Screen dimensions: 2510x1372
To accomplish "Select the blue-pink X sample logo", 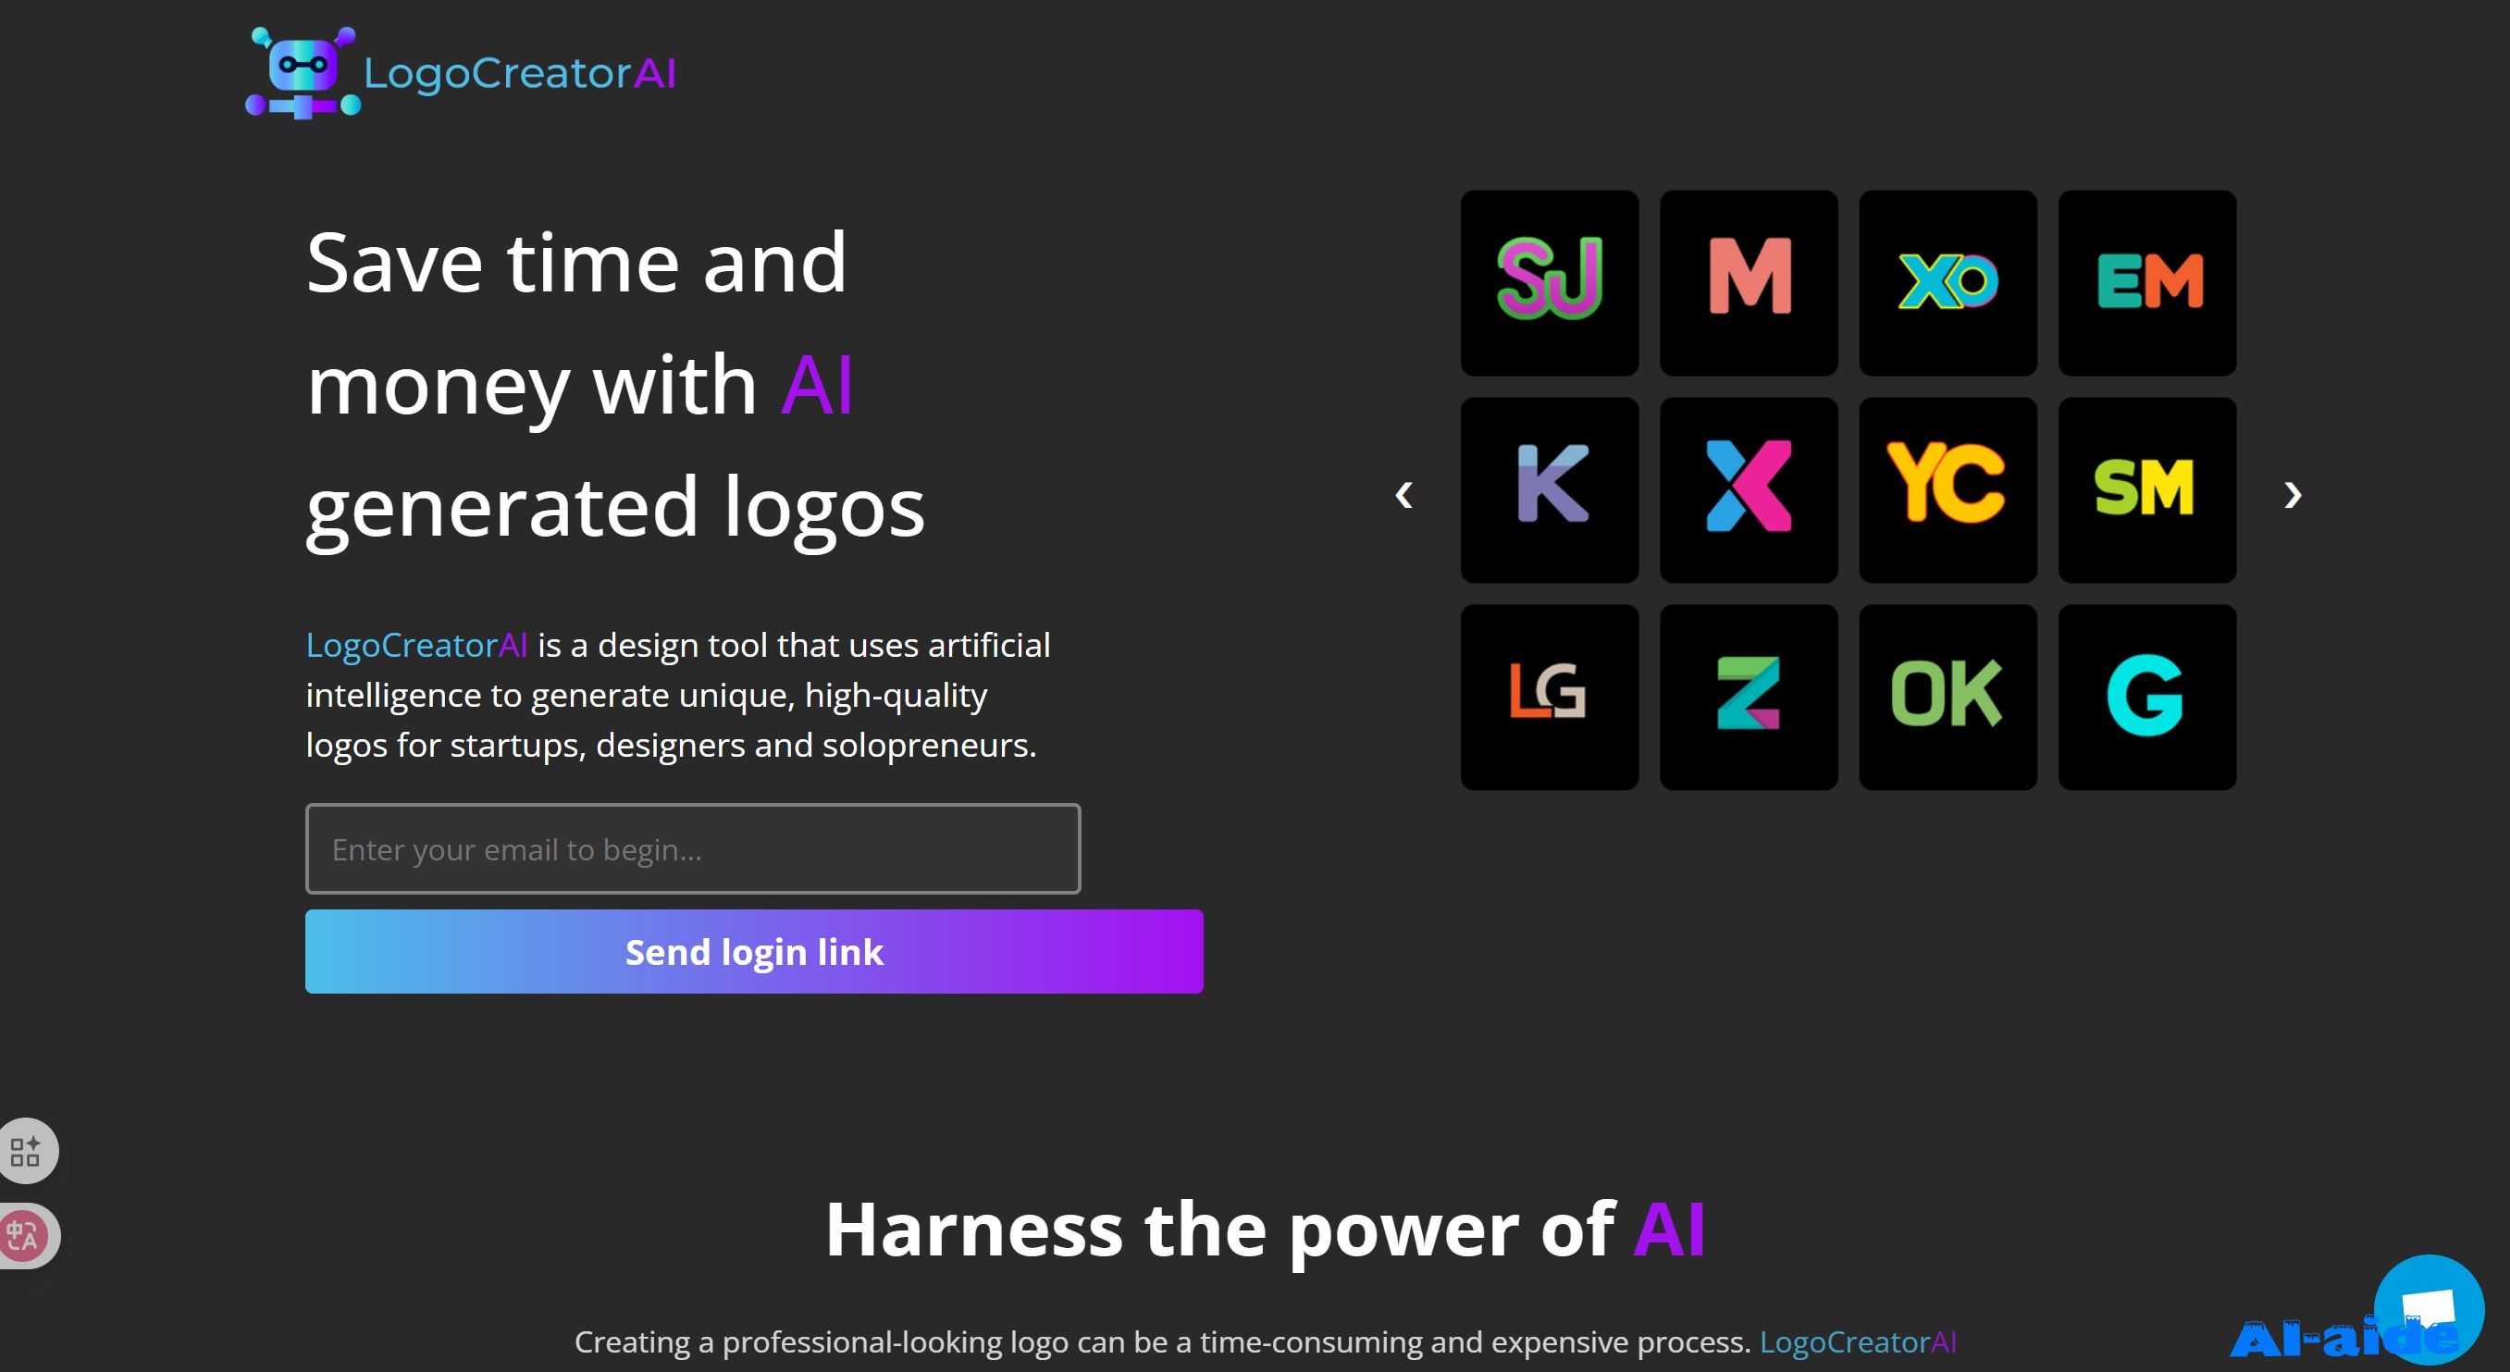I will coord(1749,490).
